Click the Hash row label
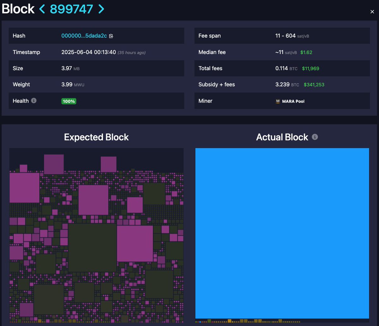The image size is (379, 326). [x=19, y=36]
